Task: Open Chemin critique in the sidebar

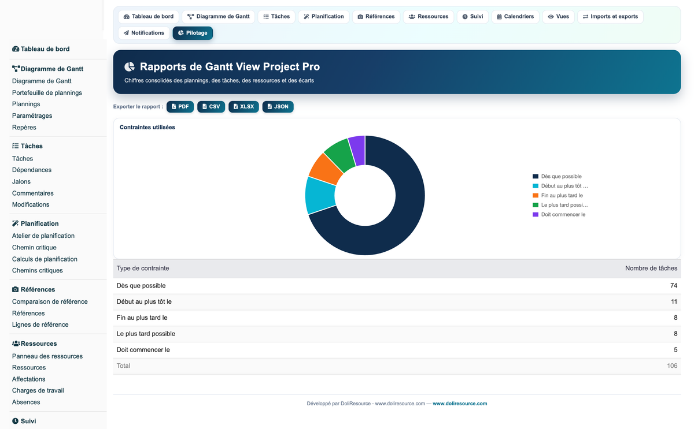Action: (34, 248)
